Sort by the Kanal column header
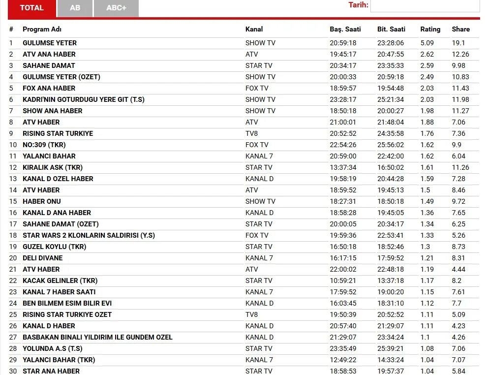485x375 pixels. pyautogui.click(x=254, y=29)
